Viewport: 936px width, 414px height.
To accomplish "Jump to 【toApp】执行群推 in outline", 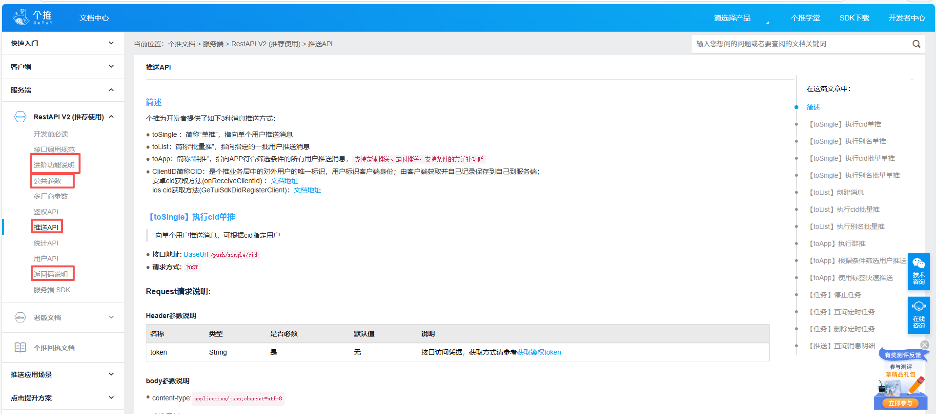I will [836, 244].
